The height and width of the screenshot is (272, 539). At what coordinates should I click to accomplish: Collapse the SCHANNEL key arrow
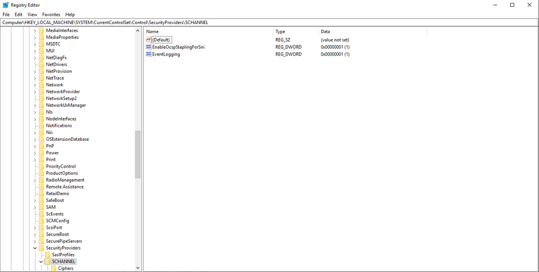click(x=41, y=261)
